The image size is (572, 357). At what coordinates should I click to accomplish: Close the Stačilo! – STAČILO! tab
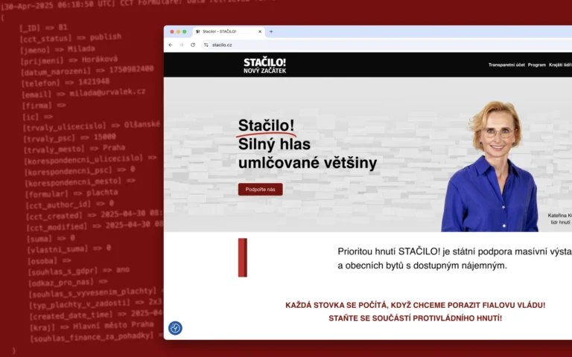click(260, 32)
